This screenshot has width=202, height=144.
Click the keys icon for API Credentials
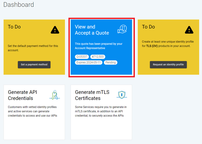click(x=55, y=95)
